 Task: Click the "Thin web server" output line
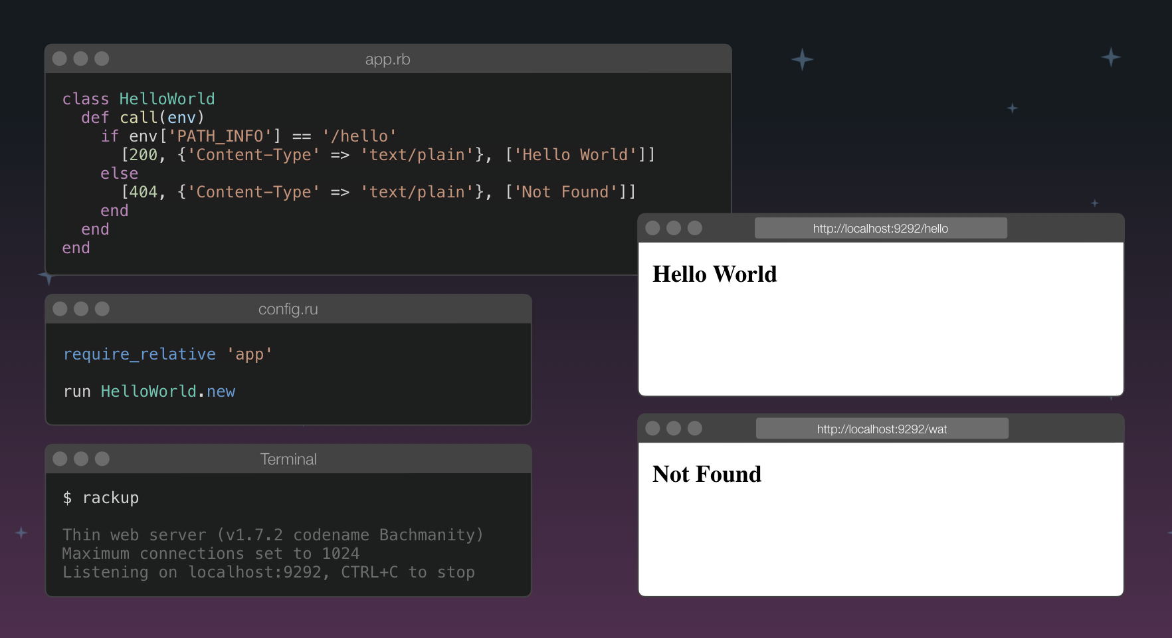(273, 535)
